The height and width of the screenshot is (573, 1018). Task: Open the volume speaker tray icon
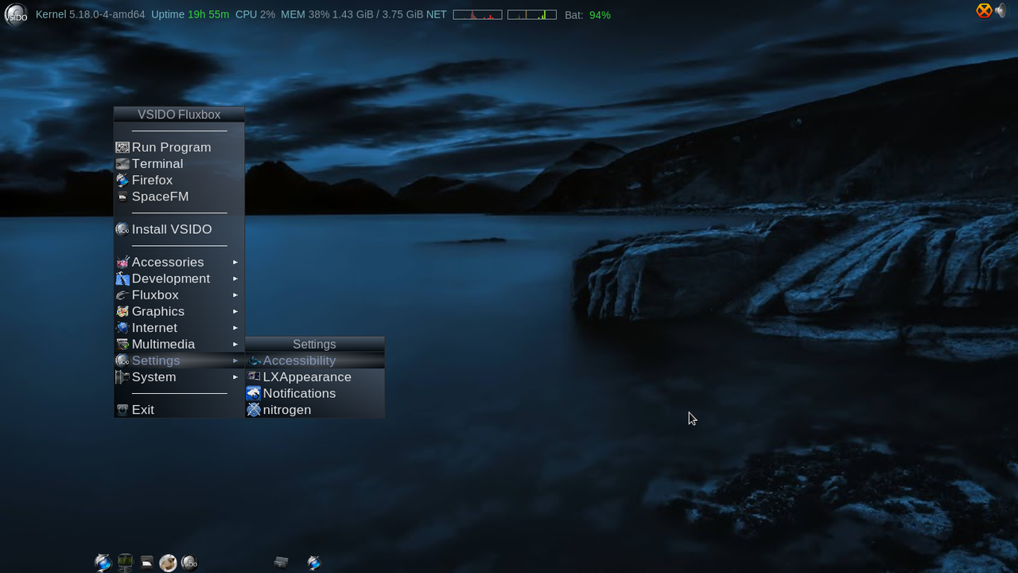[1001, 10]
